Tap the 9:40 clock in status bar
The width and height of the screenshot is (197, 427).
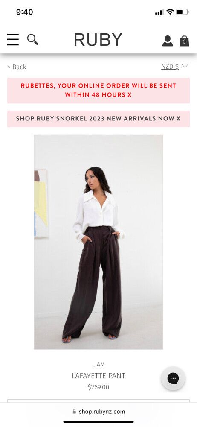[x=24, y=12]
